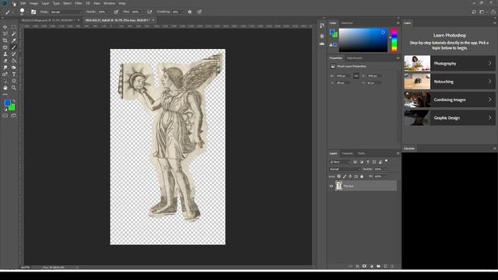Open the search icon at top right
Image resolution: width=498 pixels, height=280 pixels.
coord(474,12)
